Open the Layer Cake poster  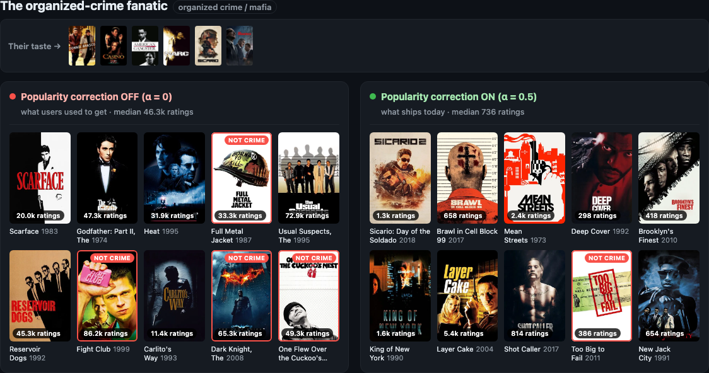coord(467,296)
